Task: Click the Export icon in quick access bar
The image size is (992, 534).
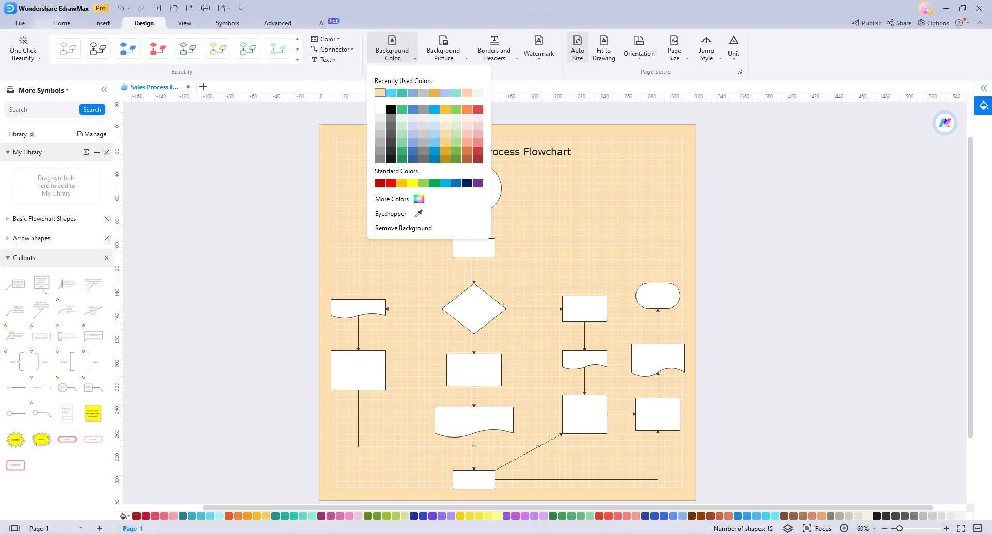Action: point(222,8)
